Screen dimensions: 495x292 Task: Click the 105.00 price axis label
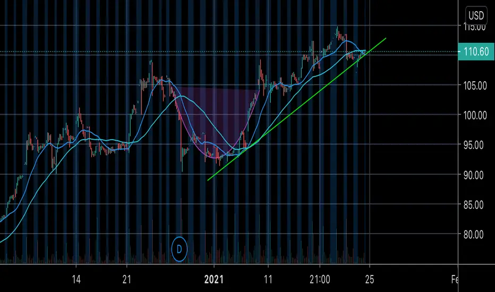click(x=475, y=85)
